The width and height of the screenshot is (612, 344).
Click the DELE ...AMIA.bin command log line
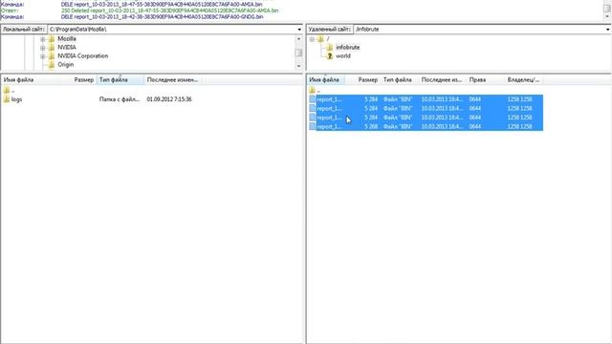tap(162, 4)
